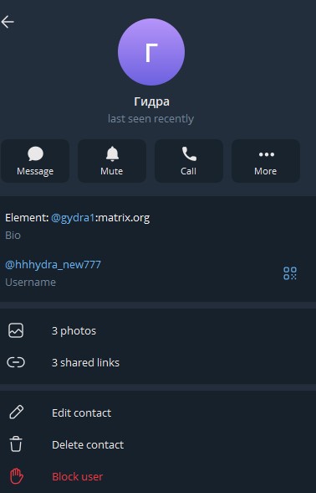Click the pencil Edit contact icon

16,413
